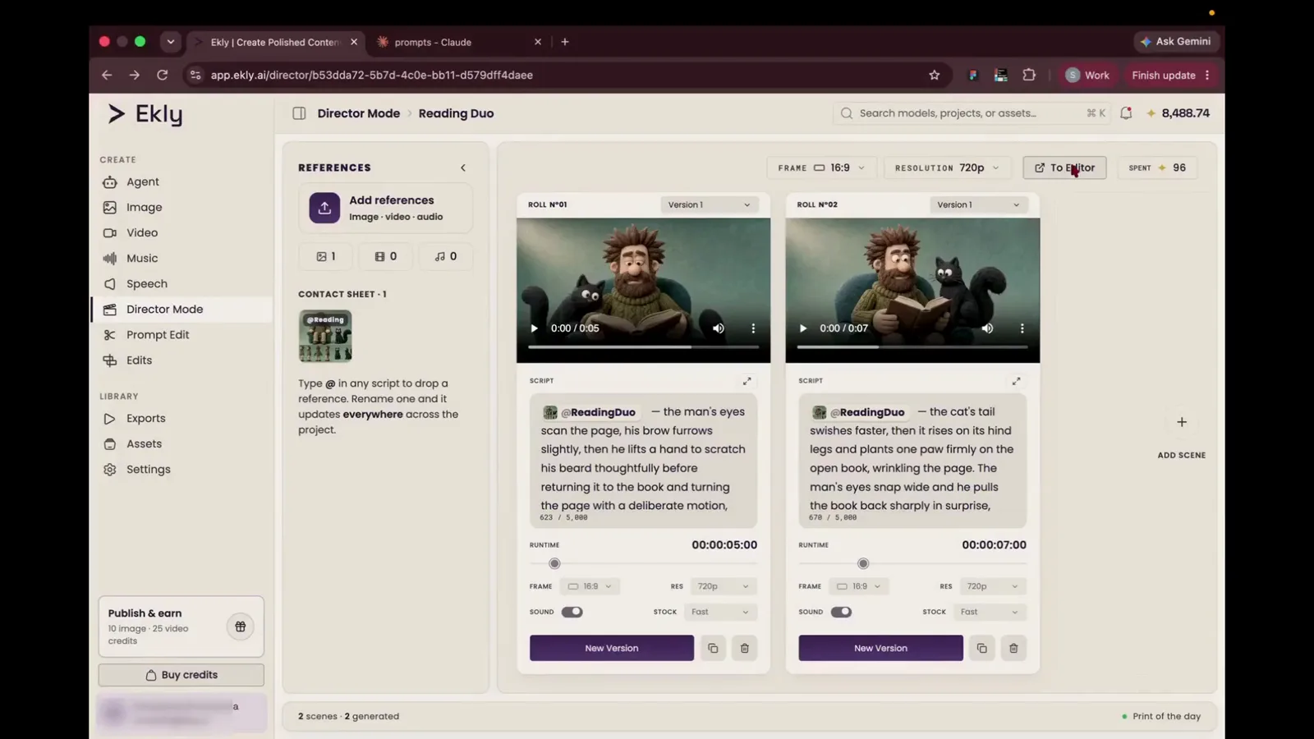The width and height of the screenshot is (1314, 739).
Task: Change Roll N°02 res 720p dropdown
Action: 992,586
